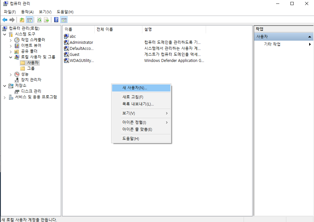Maximize the 컴퓨터 관리 window
Image resolution: width=314 pixels, height=222 pixels.
pyautogui.click(x=292, y=3)
